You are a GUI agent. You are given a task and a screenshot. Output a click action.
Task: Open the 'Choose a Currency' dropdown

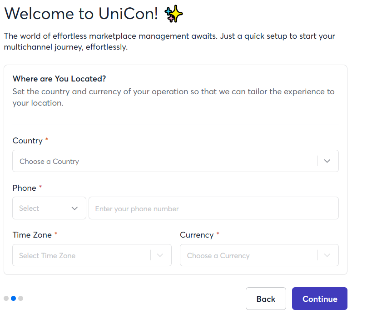[248, 255]
